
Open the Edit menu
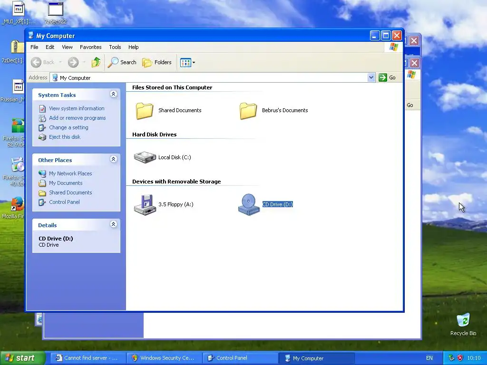49,47
